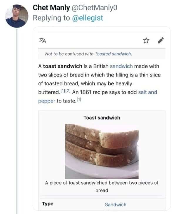This screenshot has height=214, width=176.
Task: Open citation [2] after buttered
Action: click(x=68, y=91)
